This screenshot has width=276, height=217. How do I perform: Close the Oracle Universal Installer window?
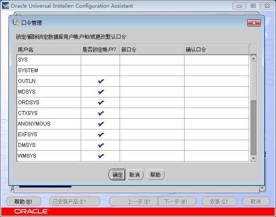tap(267, 6)
